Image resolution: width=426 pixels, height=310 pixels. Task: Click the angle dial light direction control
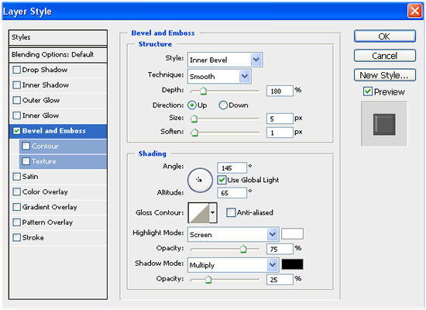click(x=200, y=181)
